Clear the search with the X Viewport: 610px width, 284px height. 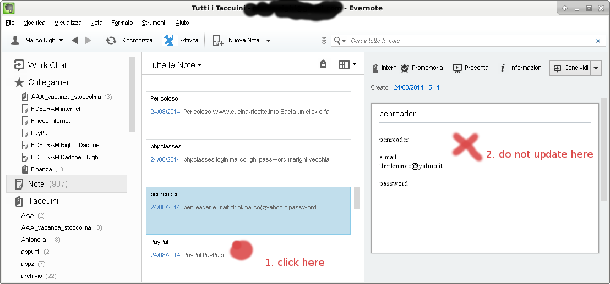click(x=598, y=41)
